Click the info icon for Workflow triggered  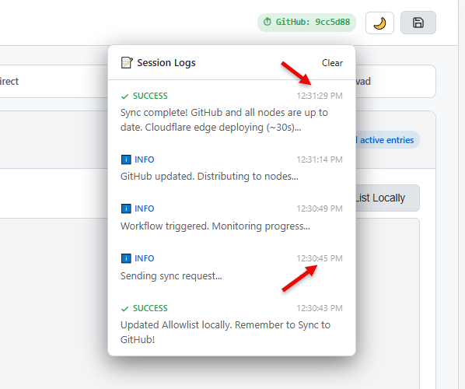coord(126,209)
